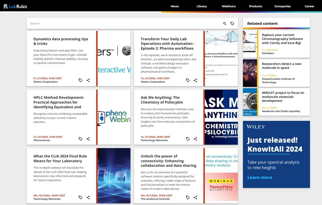
Task: Open 'HPLC Method Development' webinar title
Action: point(59,102)
